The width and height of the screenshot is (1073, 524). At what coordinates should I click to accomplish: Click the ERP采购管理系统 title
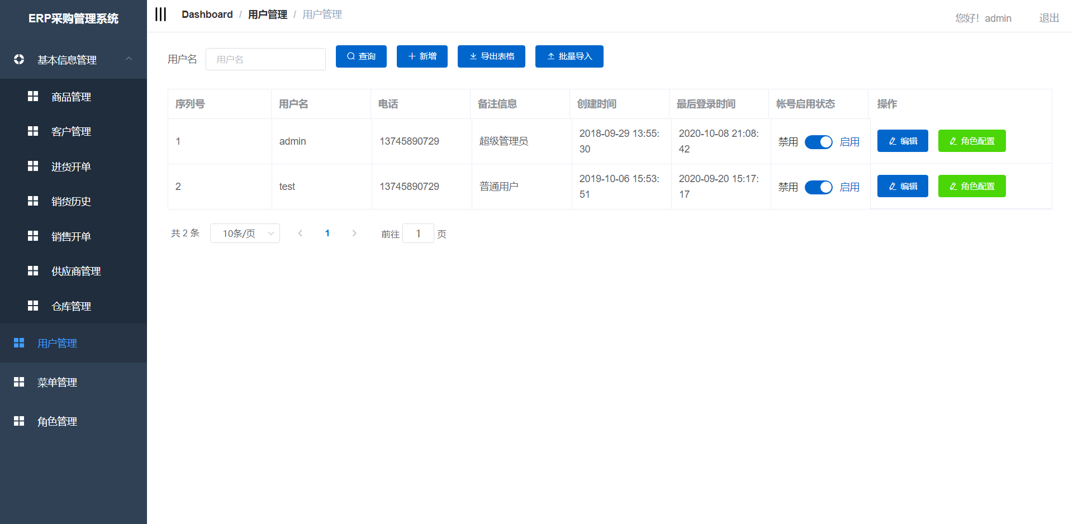[73, 18]
